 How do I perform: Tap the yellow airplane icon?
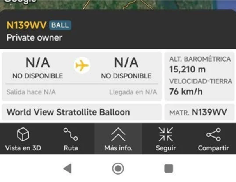(x=82, y=65)
